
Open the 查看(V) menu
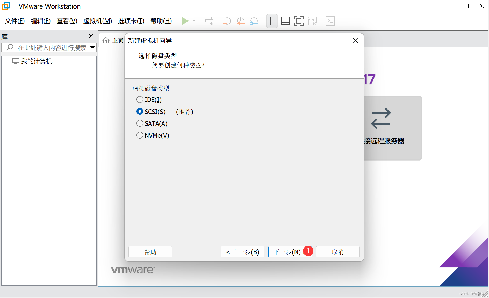click(x=67, y=21)
